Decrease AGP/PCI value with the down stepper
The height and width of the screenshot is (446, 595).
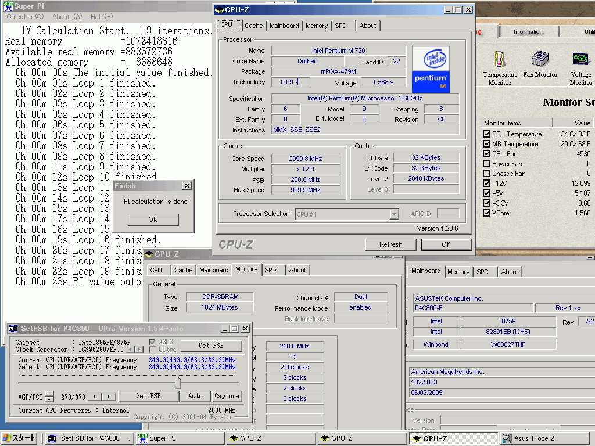coord(49,399)
